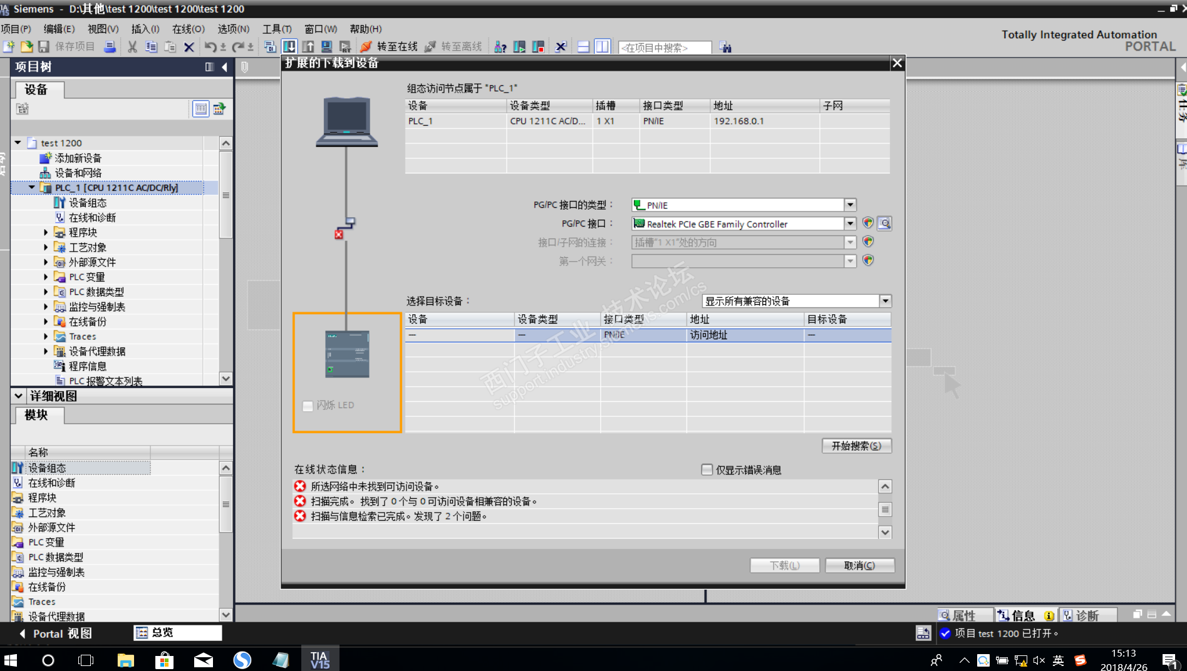
Task: Click search icon beside PG/PC interface dropdown
Action: (884, 223)
